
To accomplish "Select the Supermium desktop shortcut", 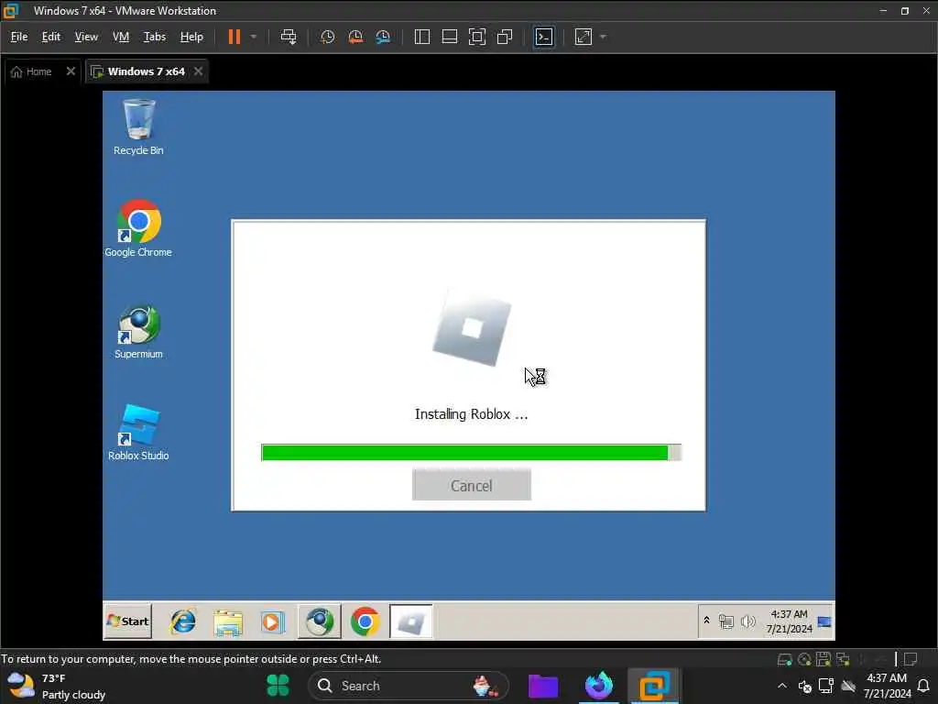I will pyautogui.click(x=139, y=332).
